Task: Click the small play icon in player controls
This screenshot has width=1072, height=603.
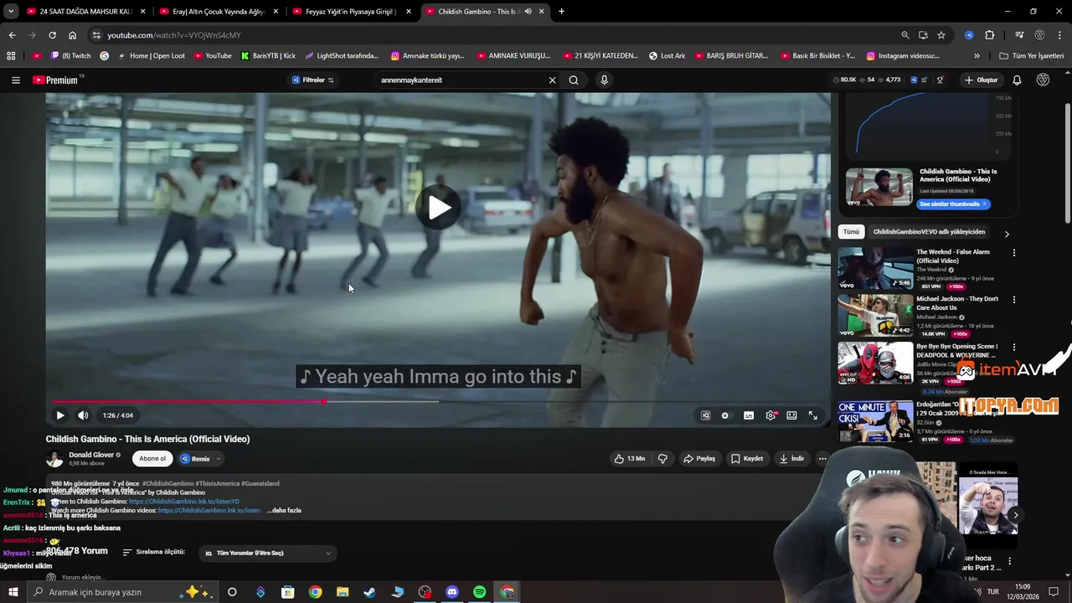Action: [60, 415]
